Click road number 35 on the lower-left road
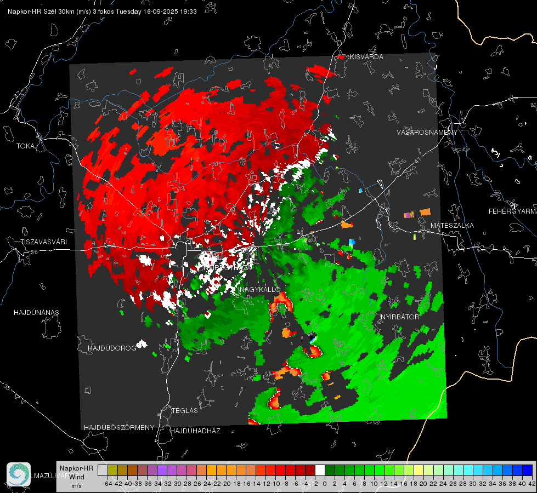Viewport: 537px width, 493px height. point(7,387)
